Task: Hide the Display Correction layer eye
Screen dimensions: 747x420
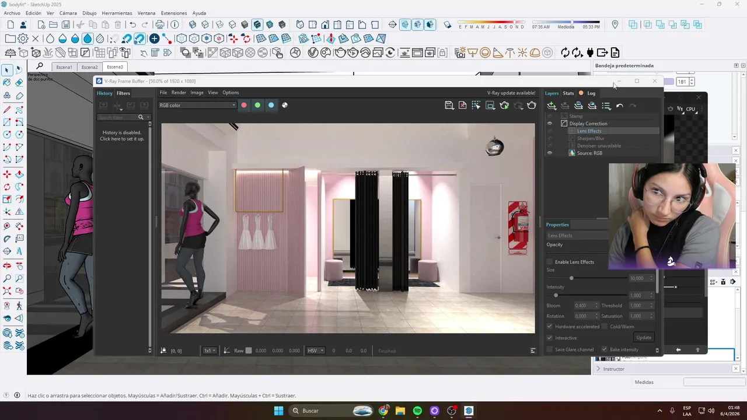Action: pyautogui.click(x=549, y=124)
